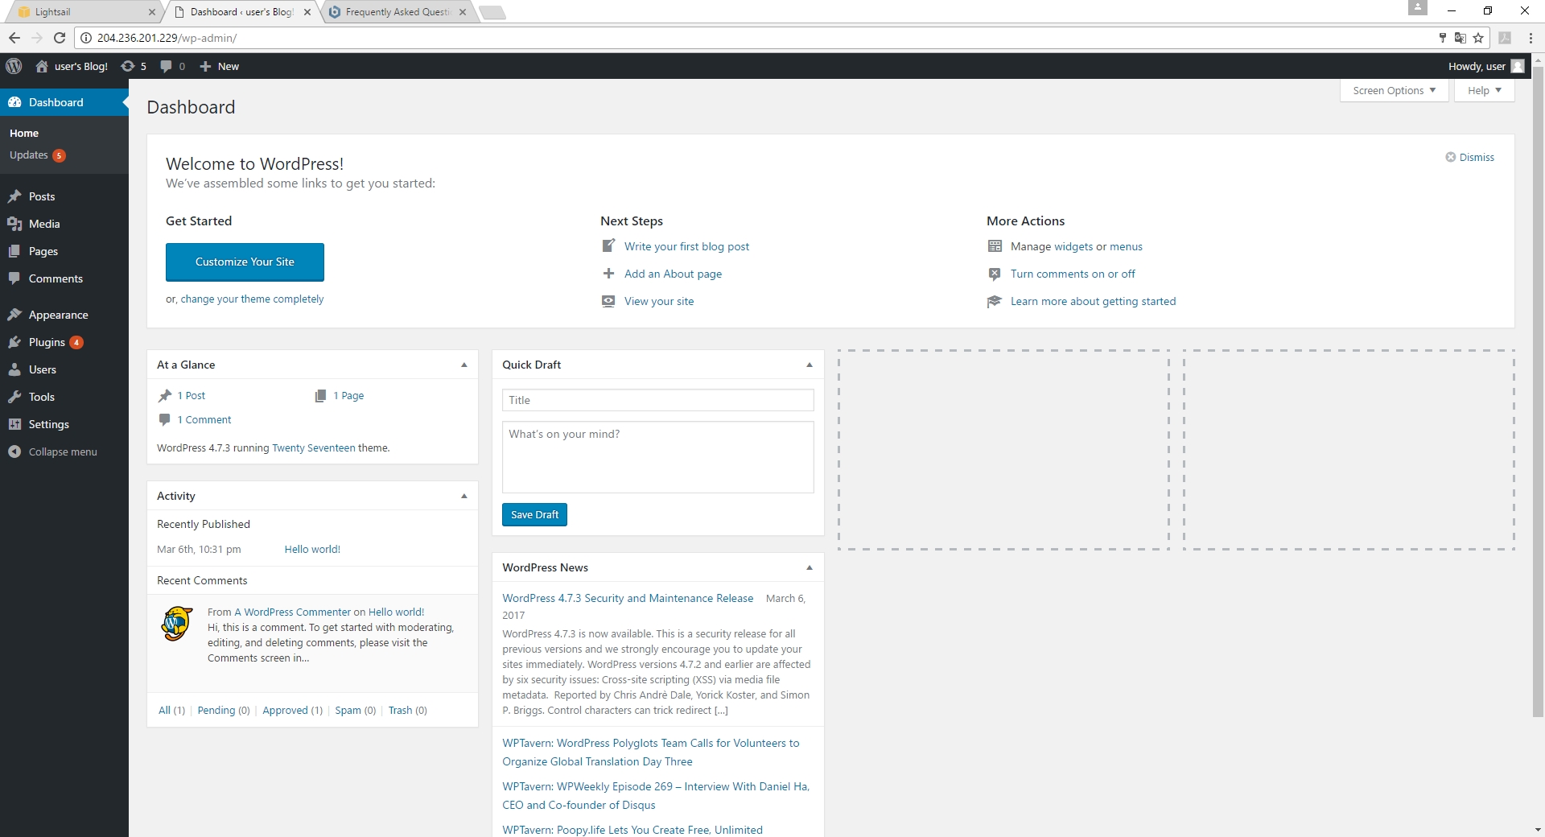Screen dimensions: 1545x837
Task: Open change your theme completely link
Action: [252, 299]
